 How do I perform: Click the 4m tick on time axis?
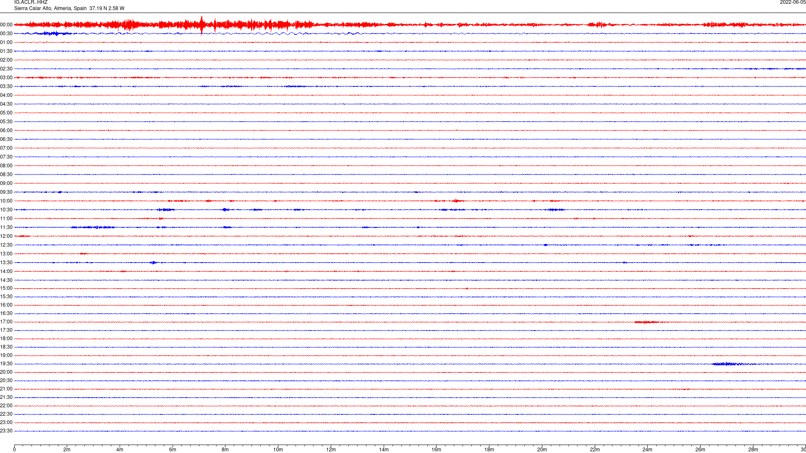pyautogui.click(x=120, y=450)
